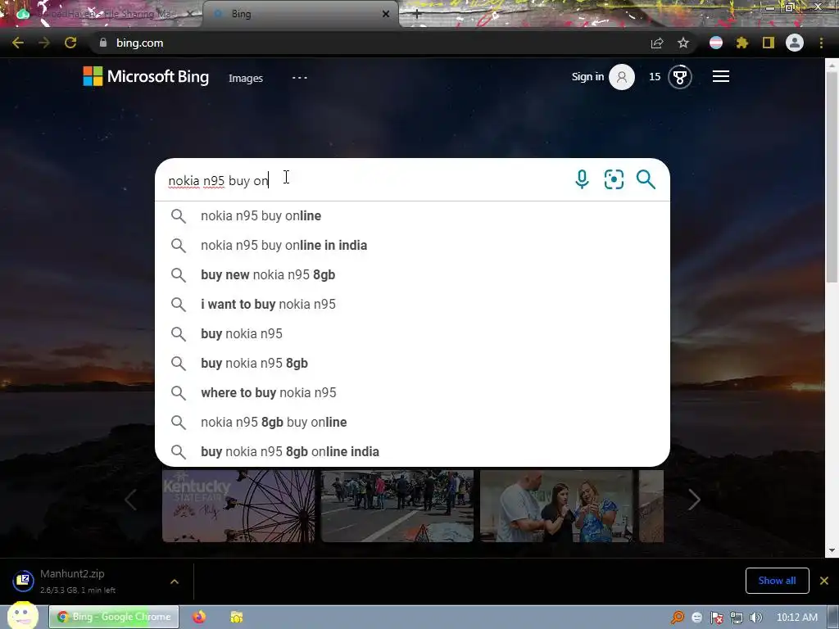Open Chrome profile avatar

point(795,43)
